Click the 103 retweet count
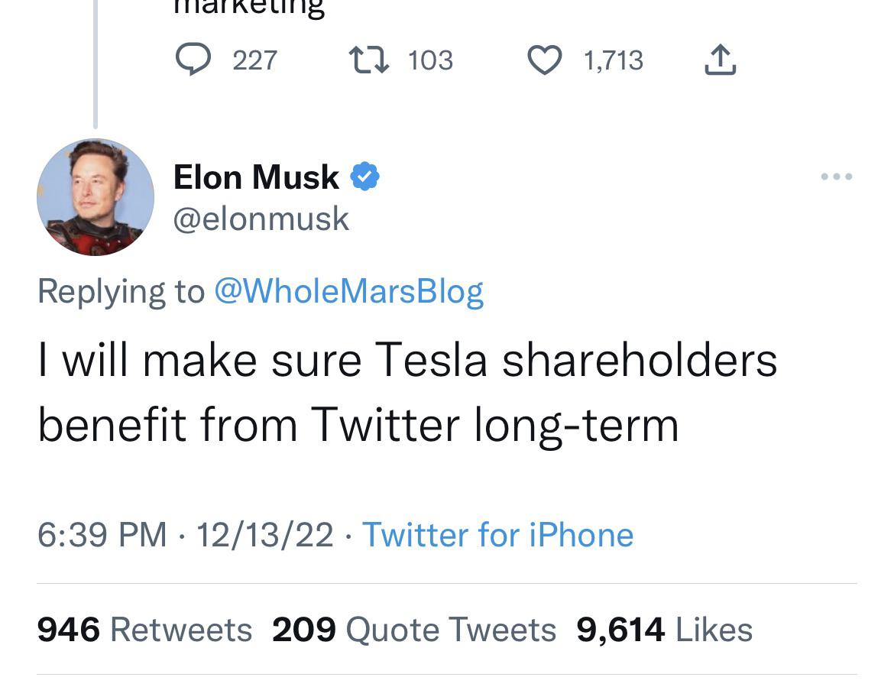Image resolution: width=894 pixels, height=700 pixels. coord(430,60)
